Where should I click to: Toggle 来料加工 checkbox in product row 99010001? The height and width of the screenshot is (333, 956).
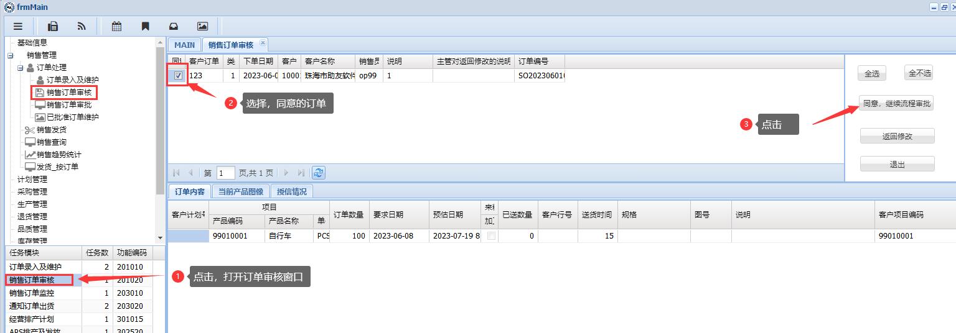(492, 236)
